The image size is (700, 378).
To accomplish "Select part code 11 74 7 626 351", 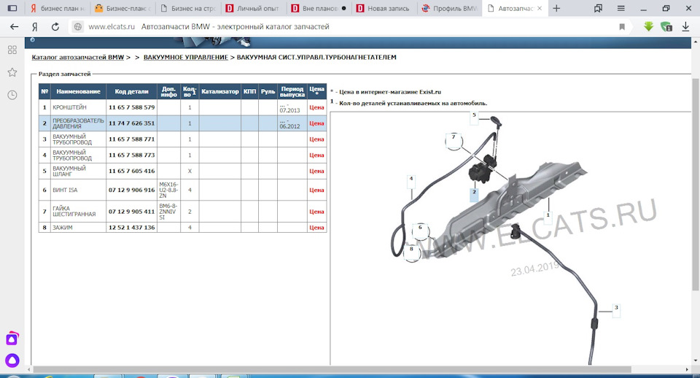I will pos(132,123).
